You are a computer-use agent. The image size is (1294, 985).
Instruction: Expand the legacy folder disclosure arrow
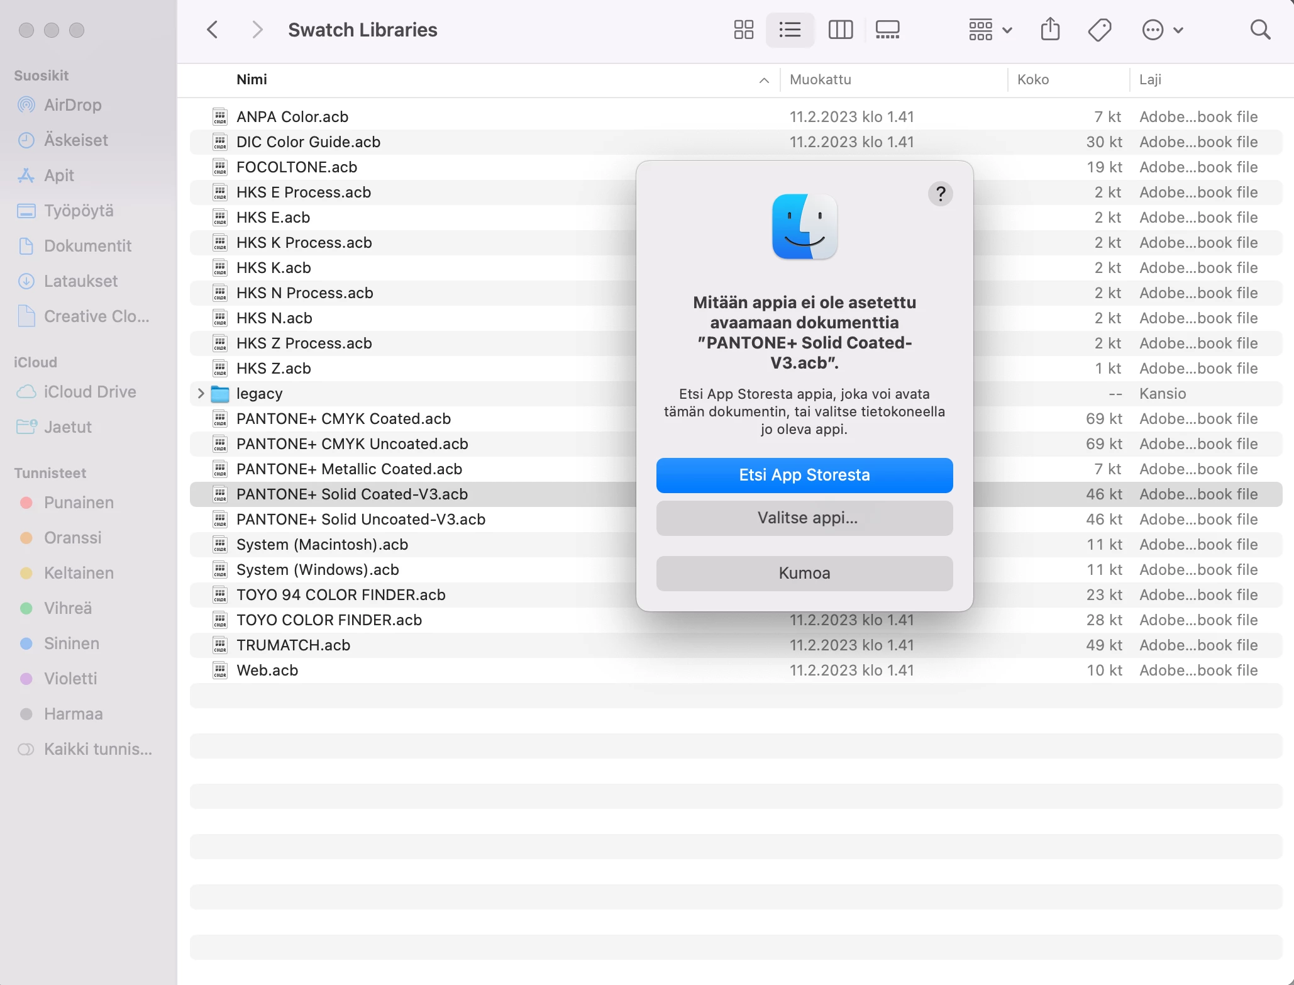(x=201, y=394)
